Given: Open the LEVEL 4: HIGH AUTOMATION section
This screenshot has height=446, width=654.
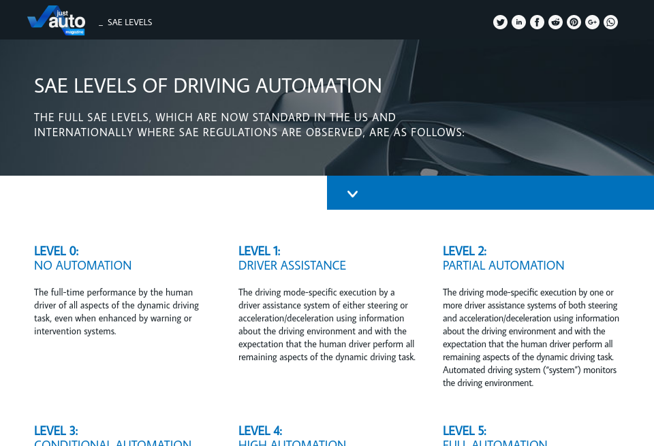Looking at the screenshot, I should [292, 436].
